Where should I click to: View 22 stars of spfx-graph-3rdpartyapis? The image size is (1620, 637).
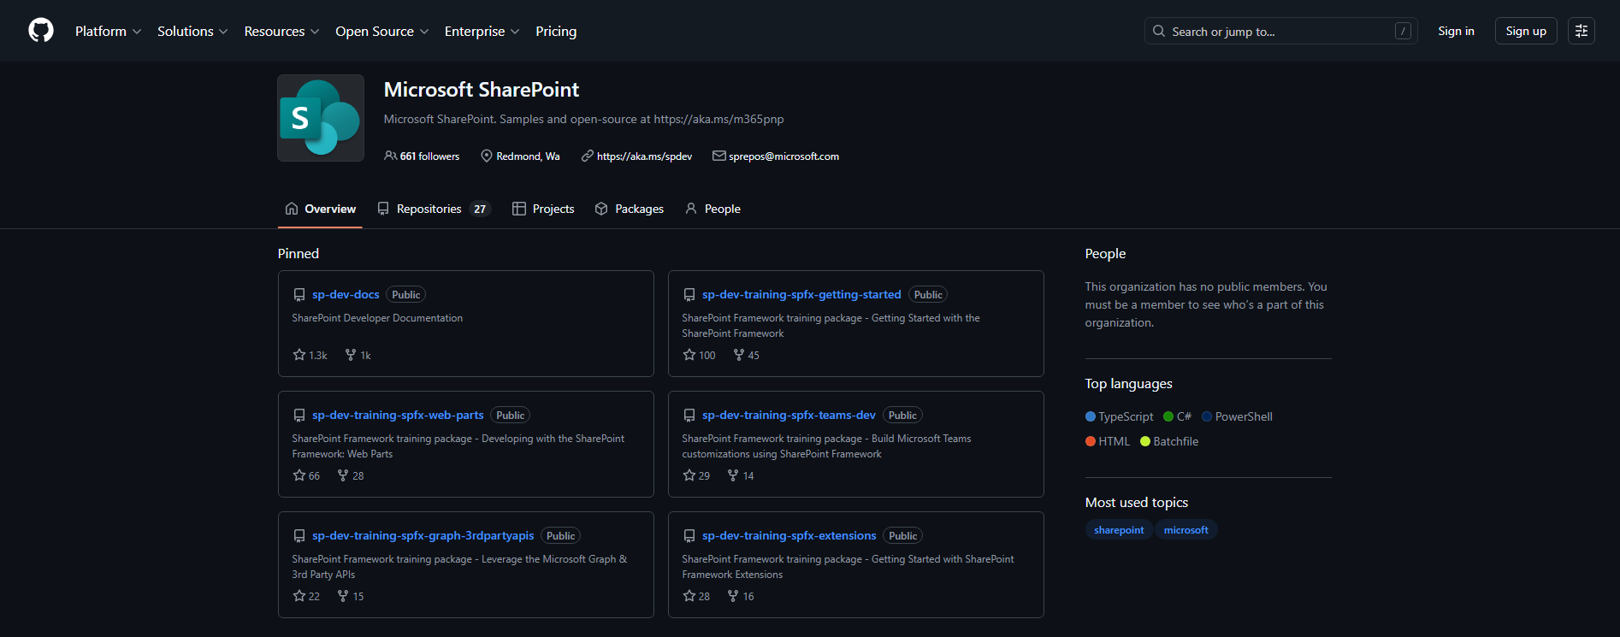pos(306,596)
